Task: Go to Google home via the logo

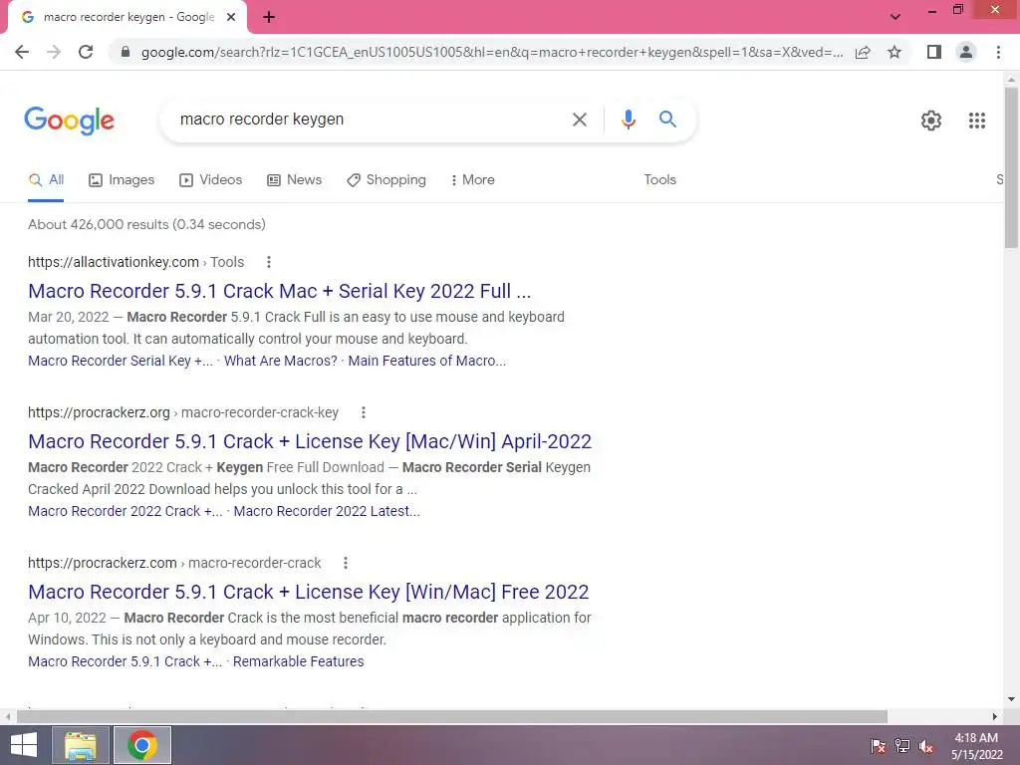Action: coord(70,121)
